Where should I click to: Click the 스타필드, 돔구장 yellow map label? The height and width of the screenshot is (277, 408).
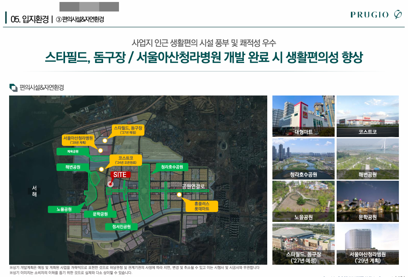[128, 130]
